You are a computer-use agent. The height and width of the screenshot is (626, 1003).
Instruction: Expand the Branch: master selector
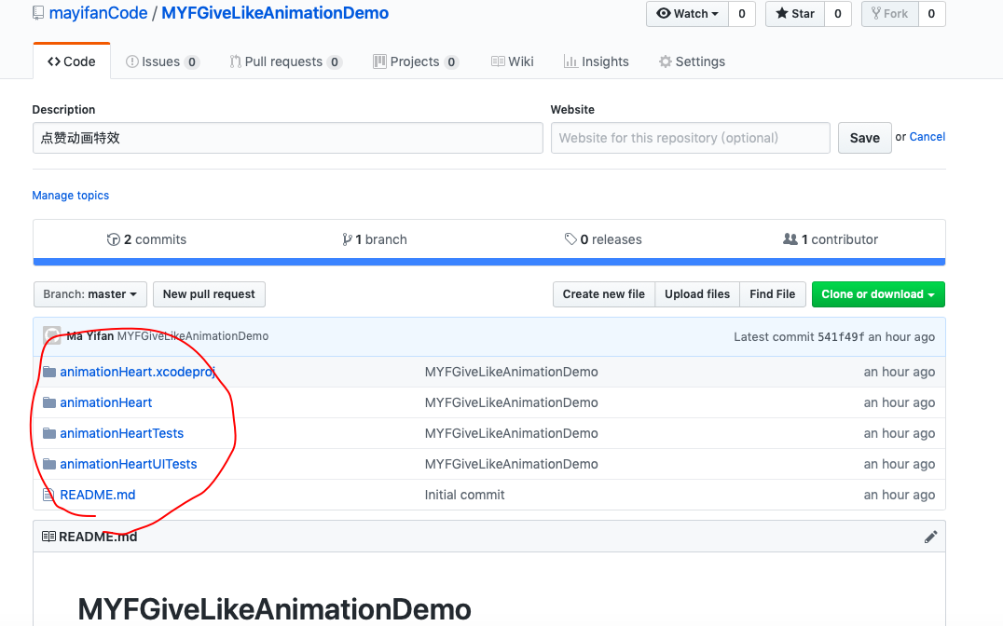(90, 294)
